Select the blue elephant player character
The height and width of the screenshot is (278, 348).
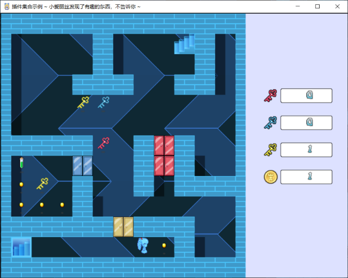pos(143,245)
